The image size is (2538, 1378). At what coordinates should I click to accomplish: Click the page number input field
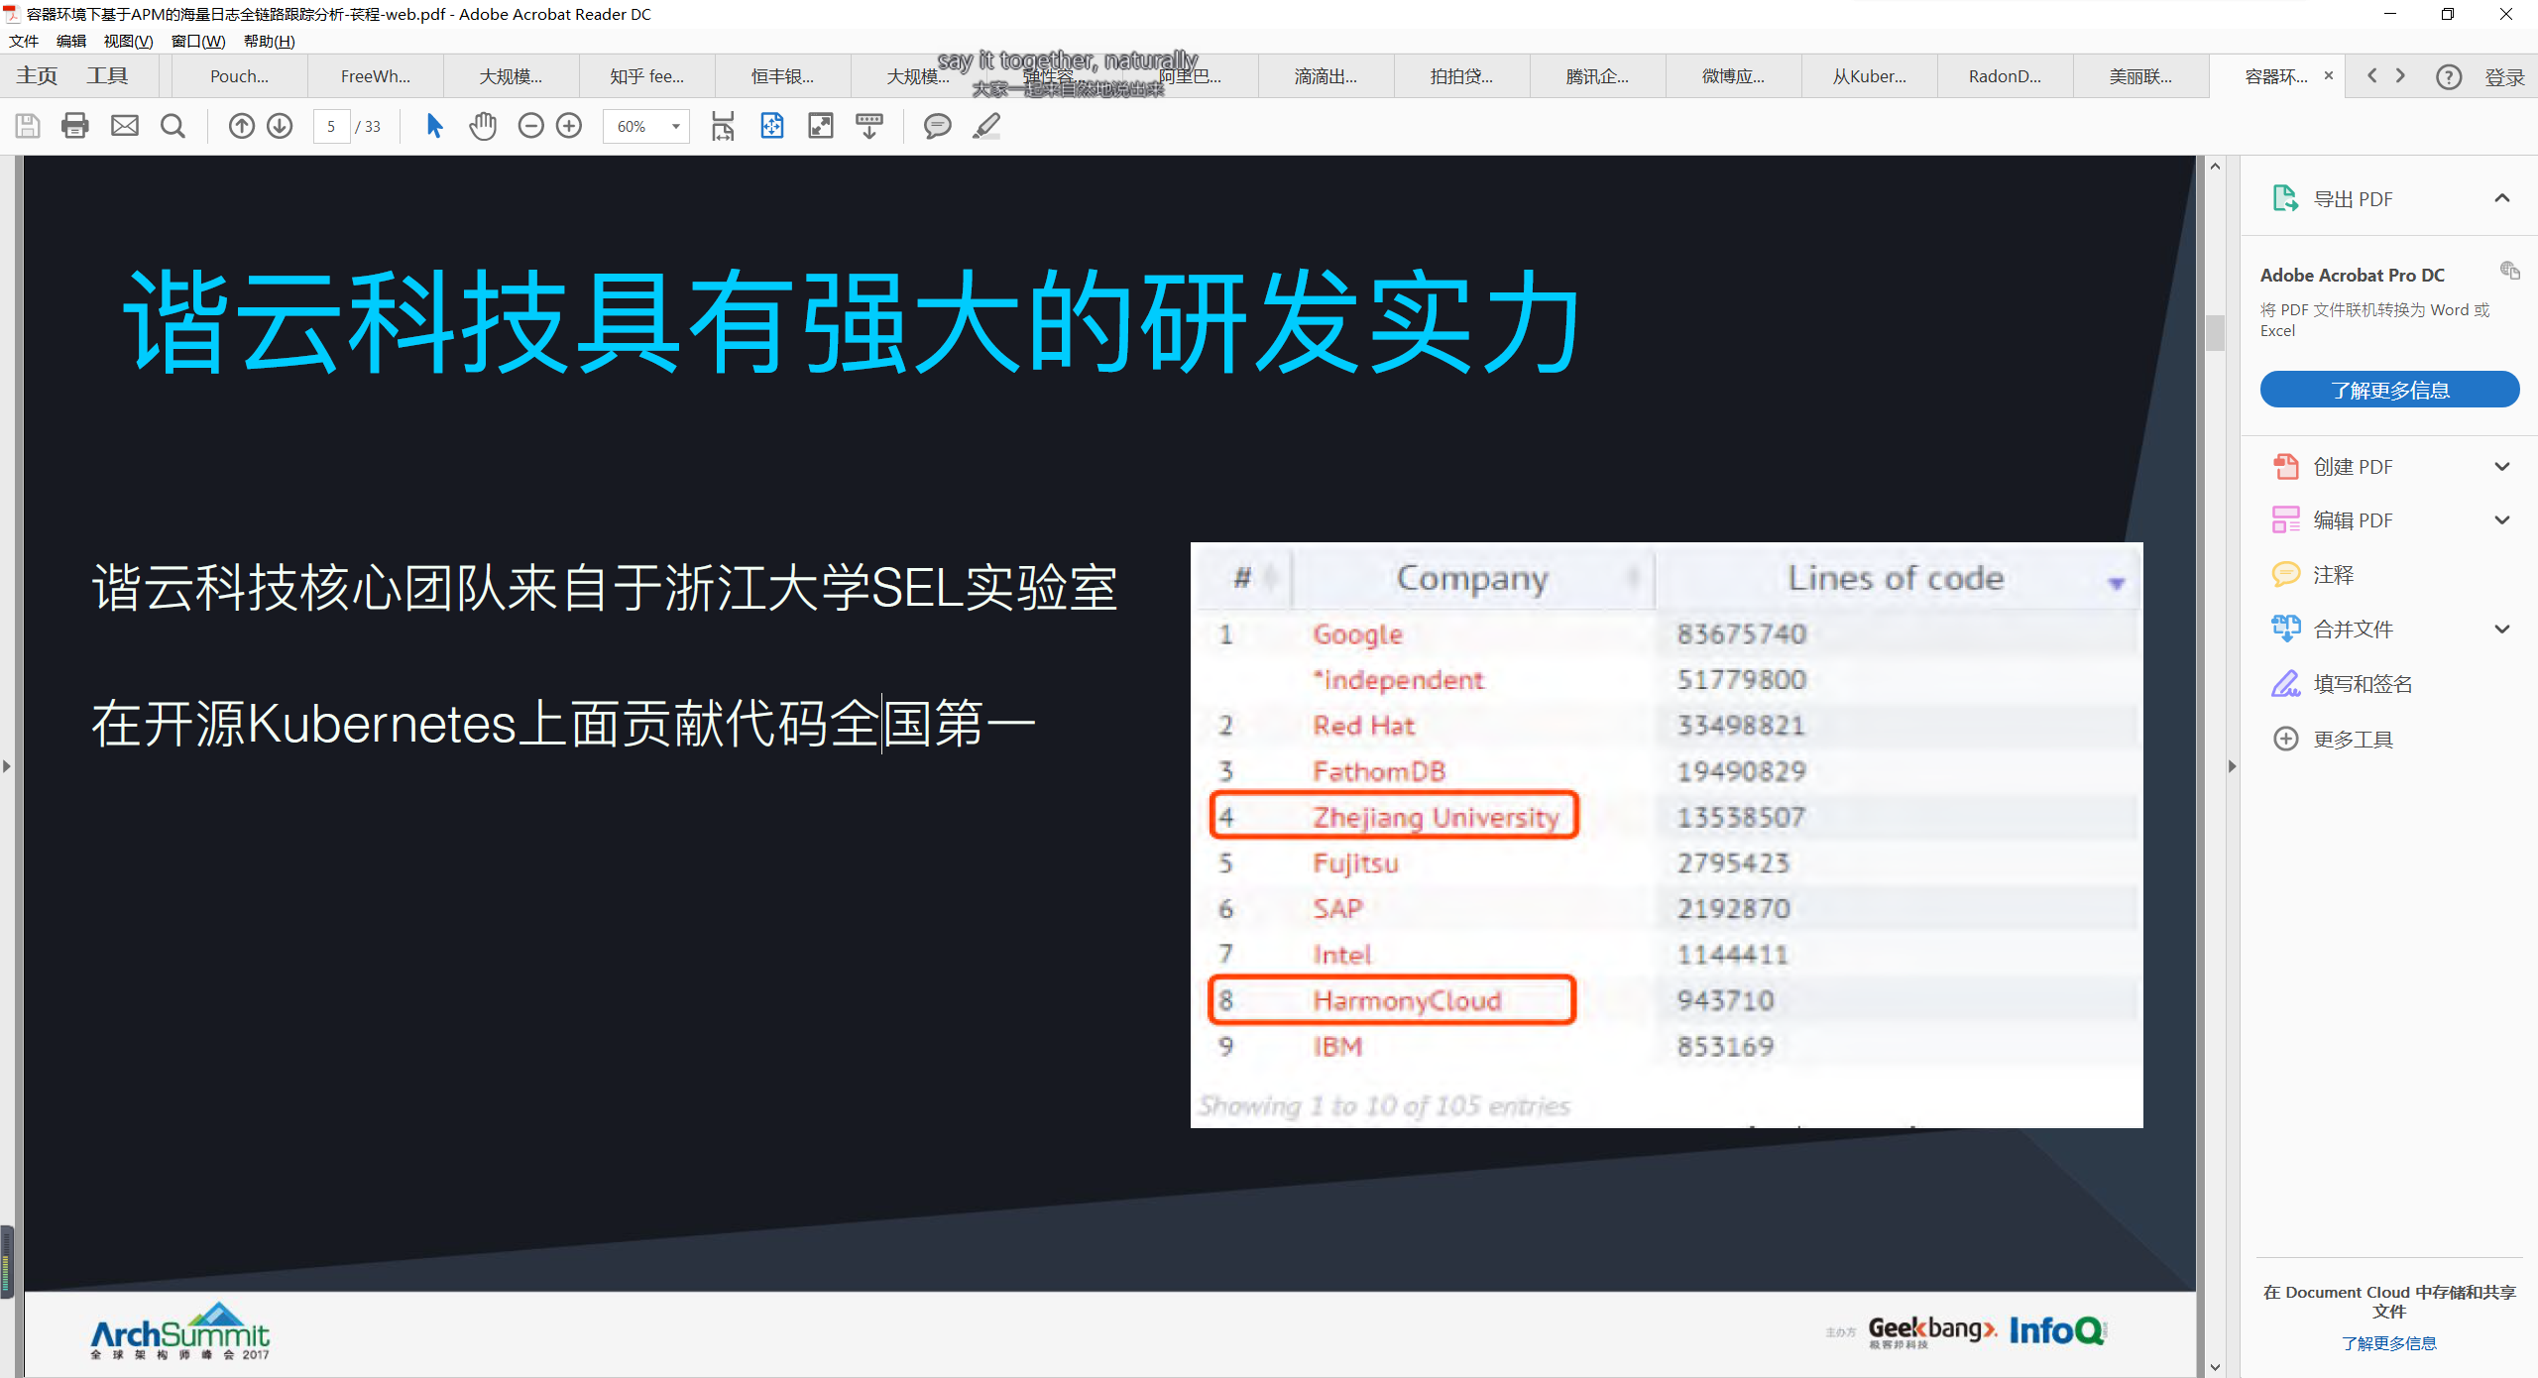[331, 126]
